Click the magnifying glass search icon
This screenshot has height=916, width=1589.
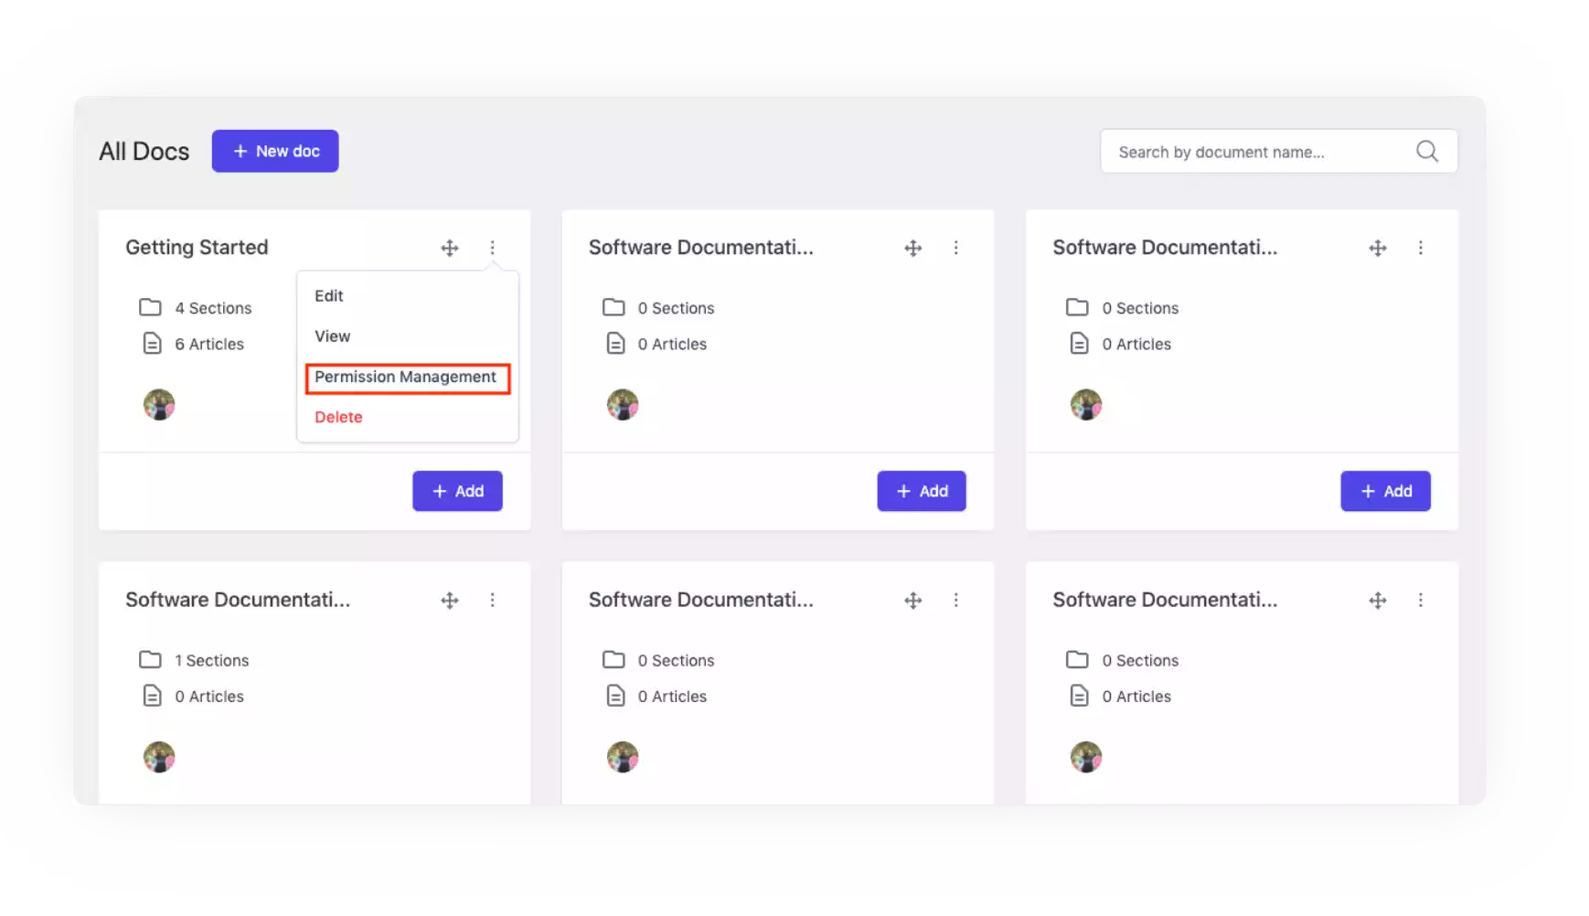coord(1426,151)
